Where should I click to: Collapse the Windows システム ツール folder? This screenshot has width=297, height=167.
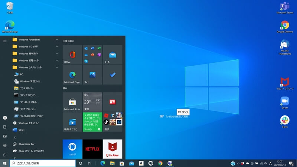click(35, 68)
